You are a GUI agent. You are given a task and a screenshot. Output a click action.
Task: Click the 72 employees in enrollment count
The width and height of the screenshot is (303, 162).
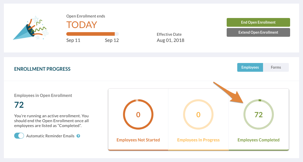point(19,105)
